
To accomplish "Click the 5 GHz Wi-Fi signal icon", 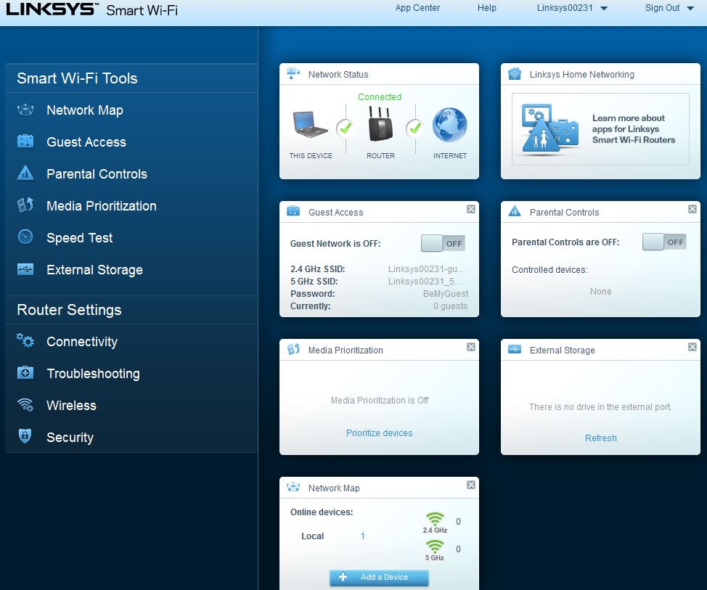I will [x=435, y=546].
